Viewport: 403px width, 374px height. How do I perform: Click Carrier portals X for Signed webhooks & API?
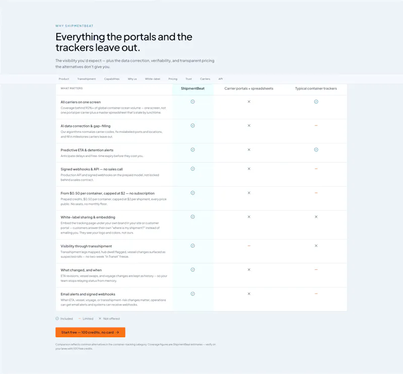point(249,169)
